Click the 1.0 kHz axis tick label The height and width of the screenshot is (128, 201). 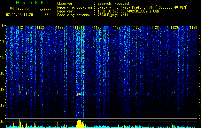(x=3, y=58)
